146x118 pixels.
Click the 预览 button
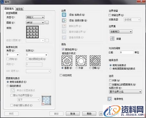pyautogui.click(x=12, y=113)
